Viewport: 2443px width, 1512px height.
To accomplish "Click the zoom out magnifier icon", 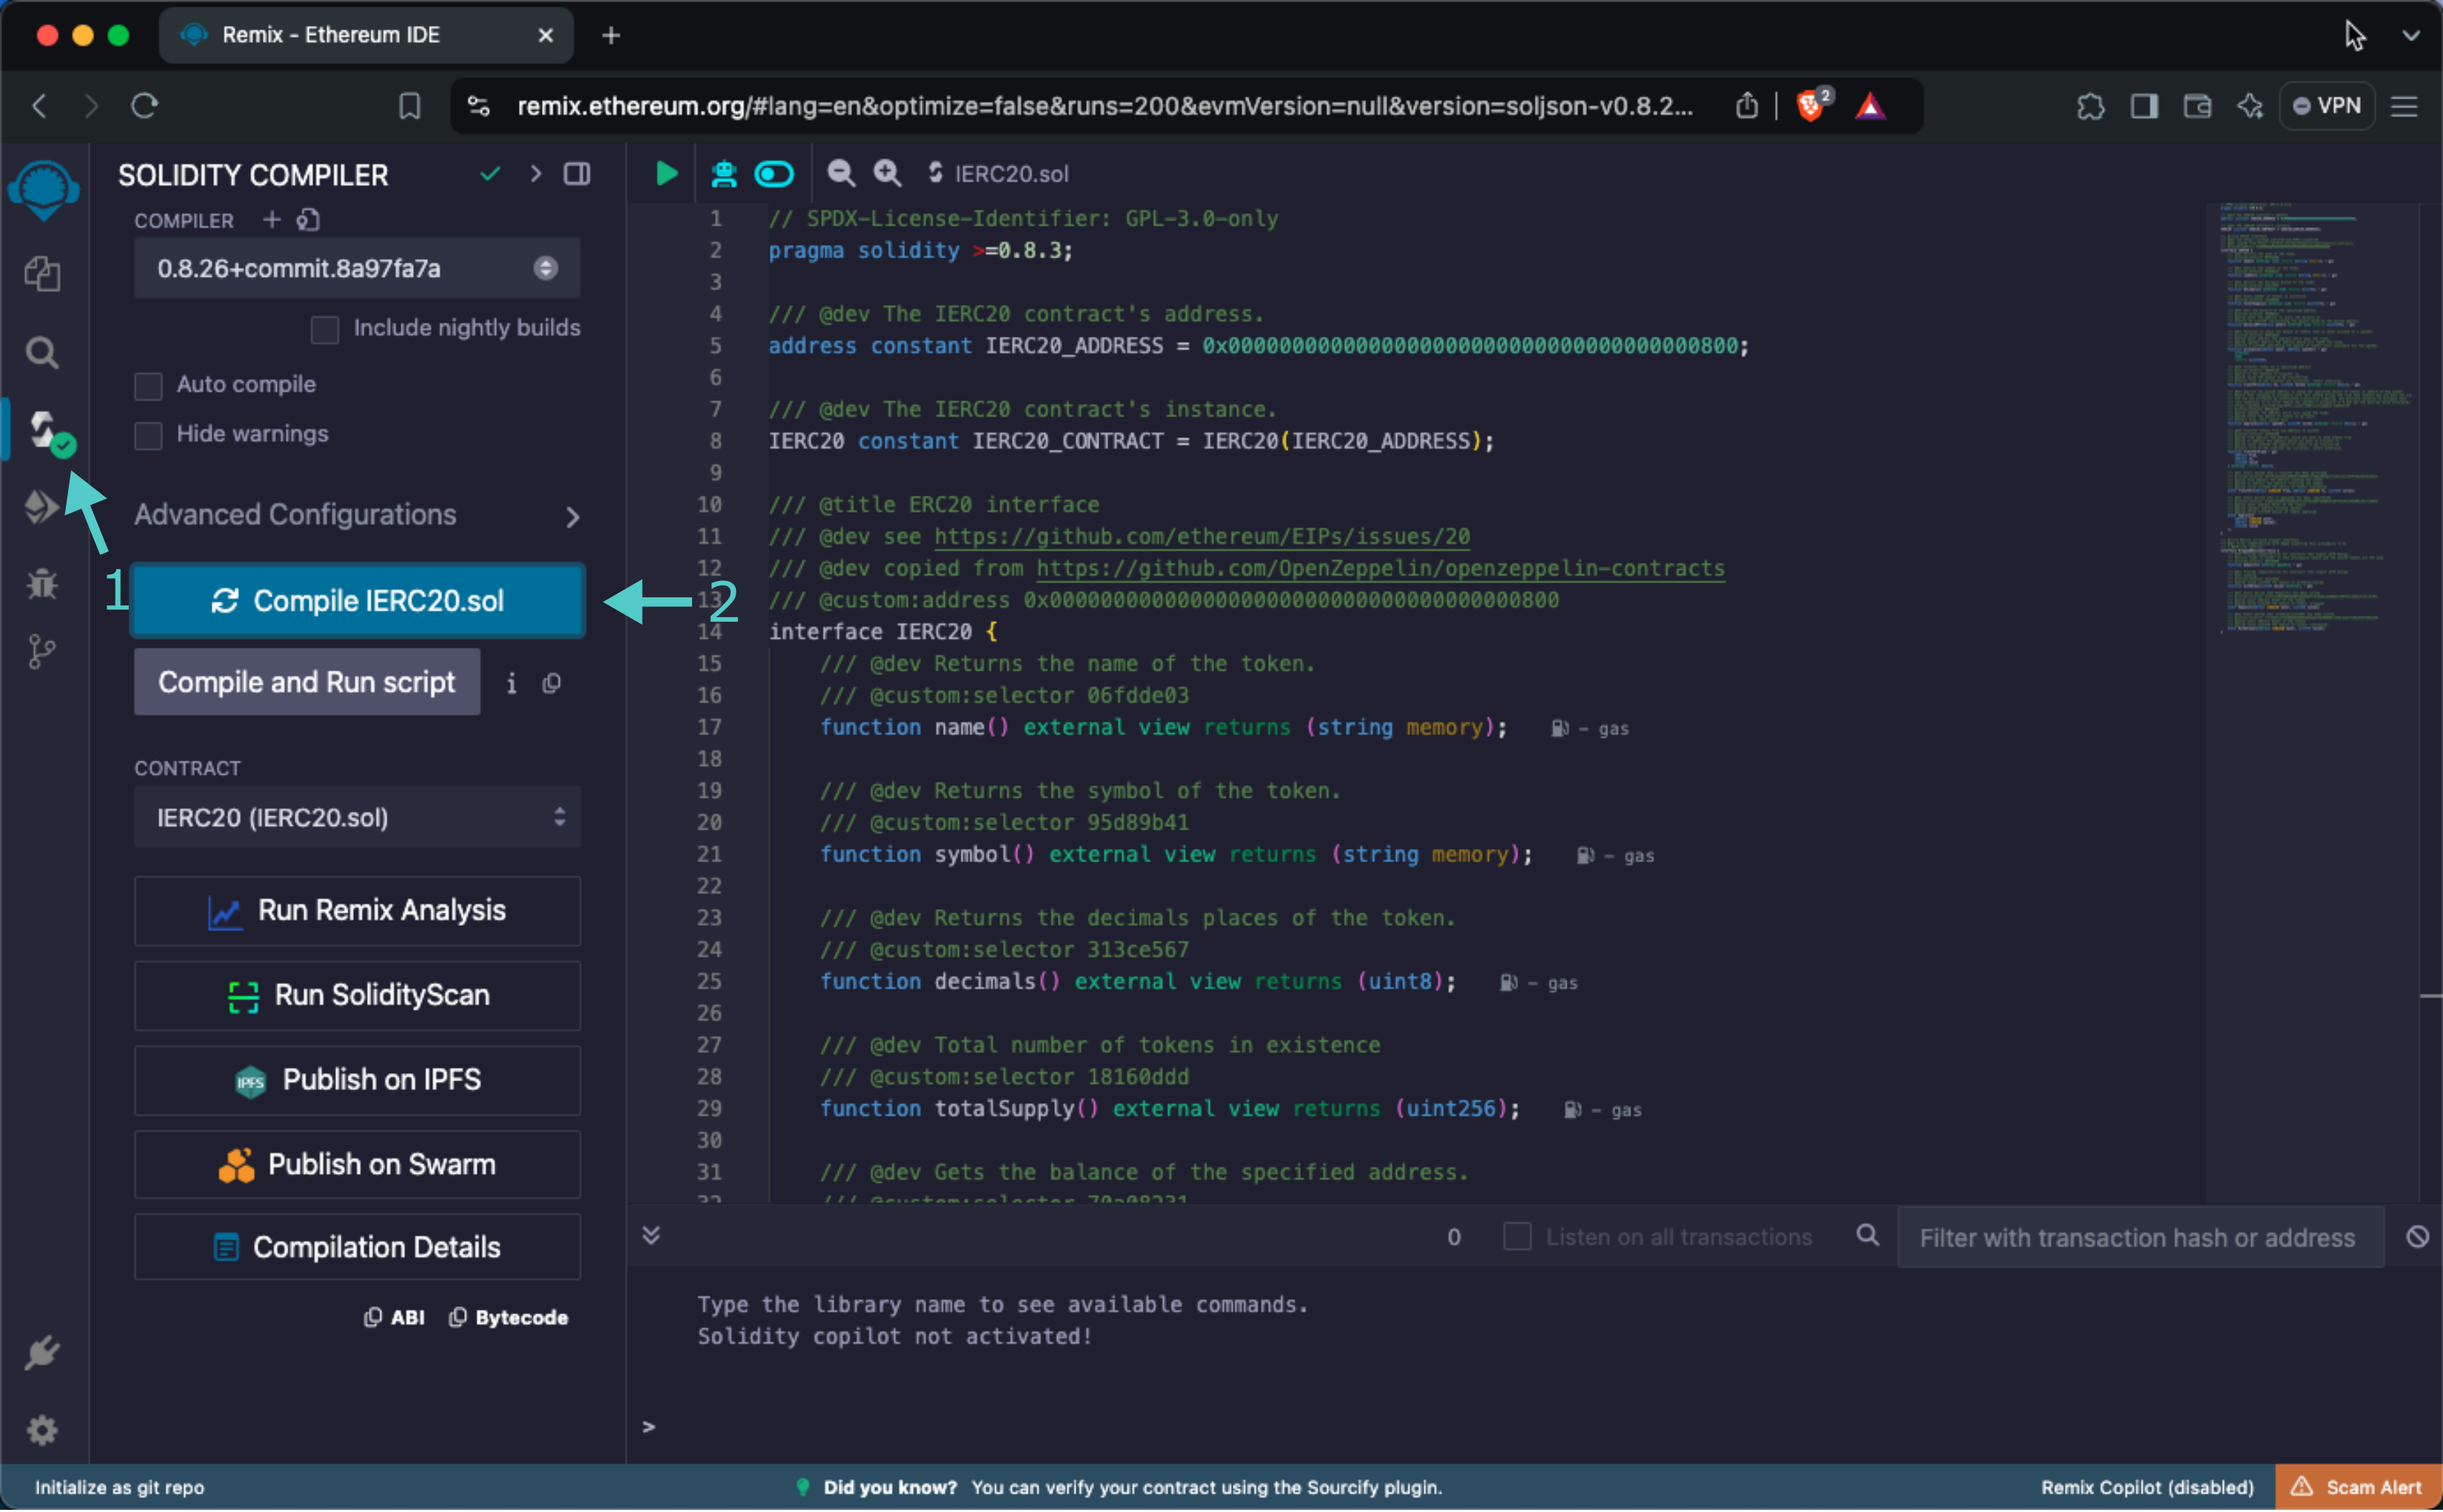I will 840,174.
